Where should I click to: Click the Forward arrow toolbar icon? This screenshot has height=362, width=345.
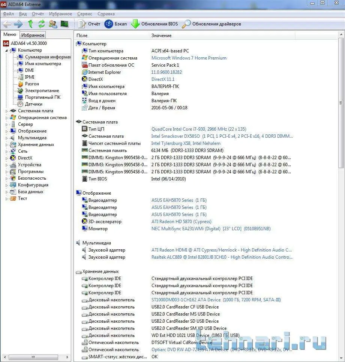point(18,24)
